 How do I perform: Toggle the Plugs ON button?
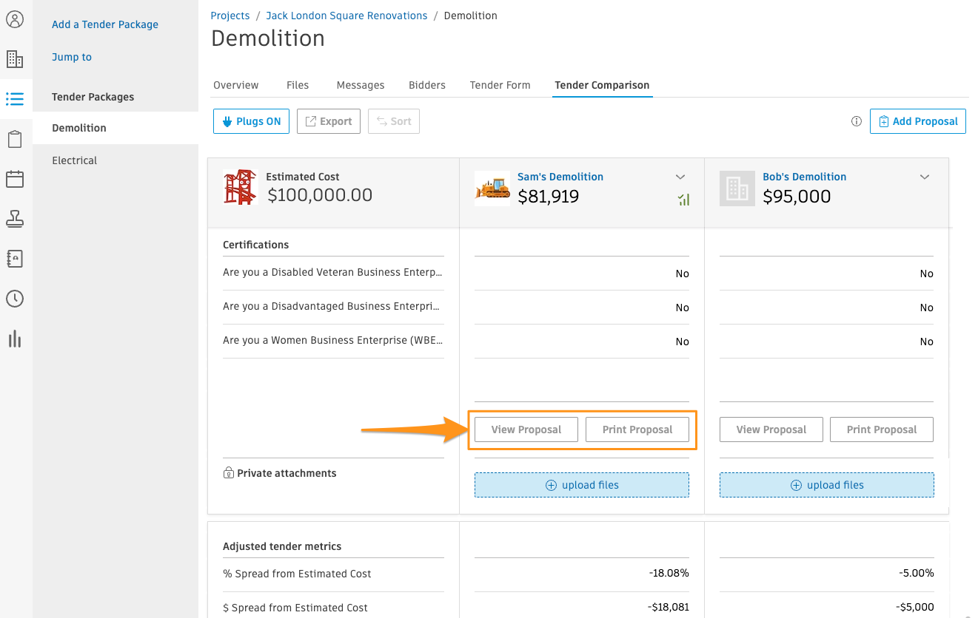[251, 121]
